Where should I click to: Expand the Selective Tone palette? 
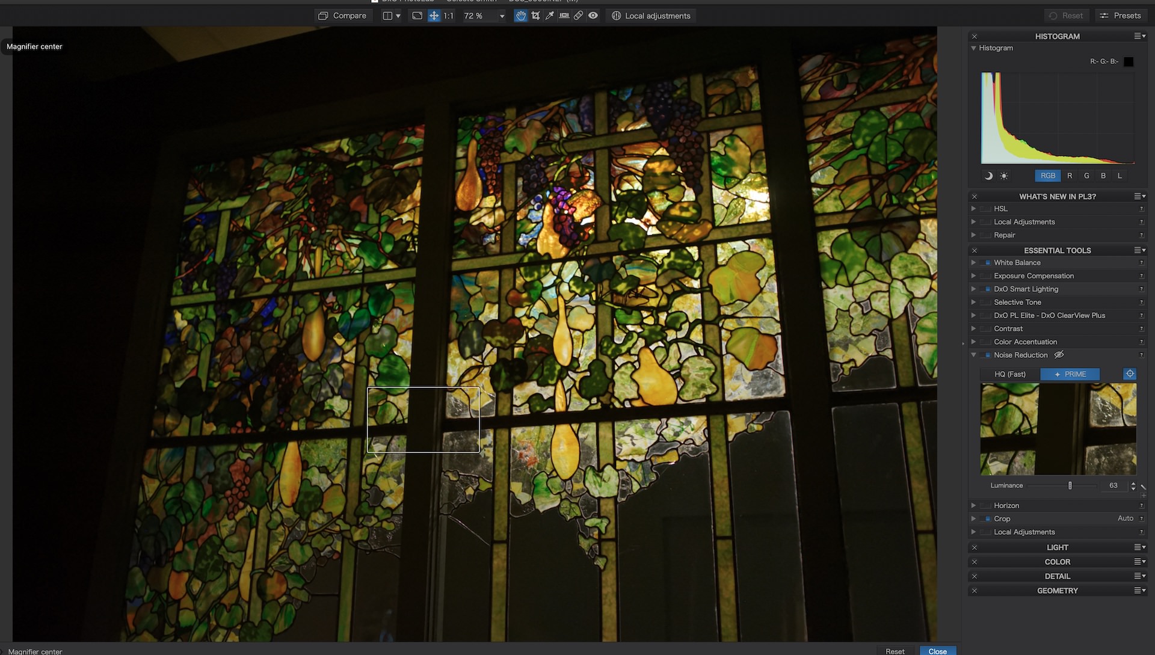click(x=973, y=303)
